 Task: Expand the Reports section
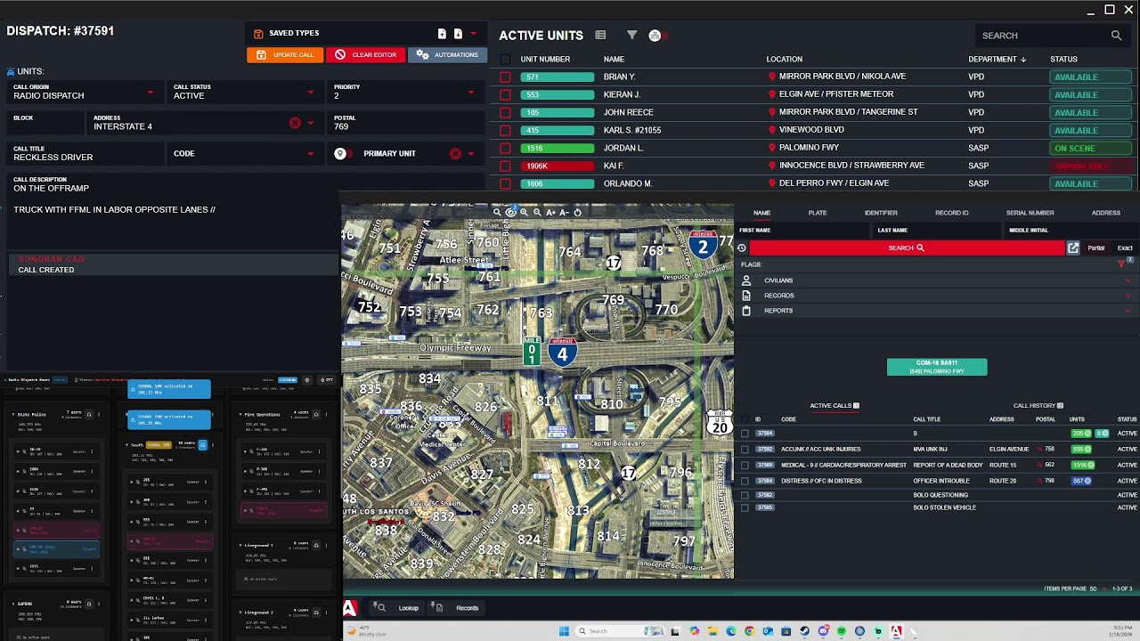coord(937,311)
